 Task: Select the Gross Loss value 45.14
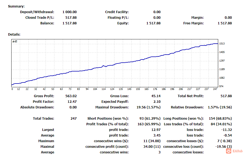tap(156, 96)
